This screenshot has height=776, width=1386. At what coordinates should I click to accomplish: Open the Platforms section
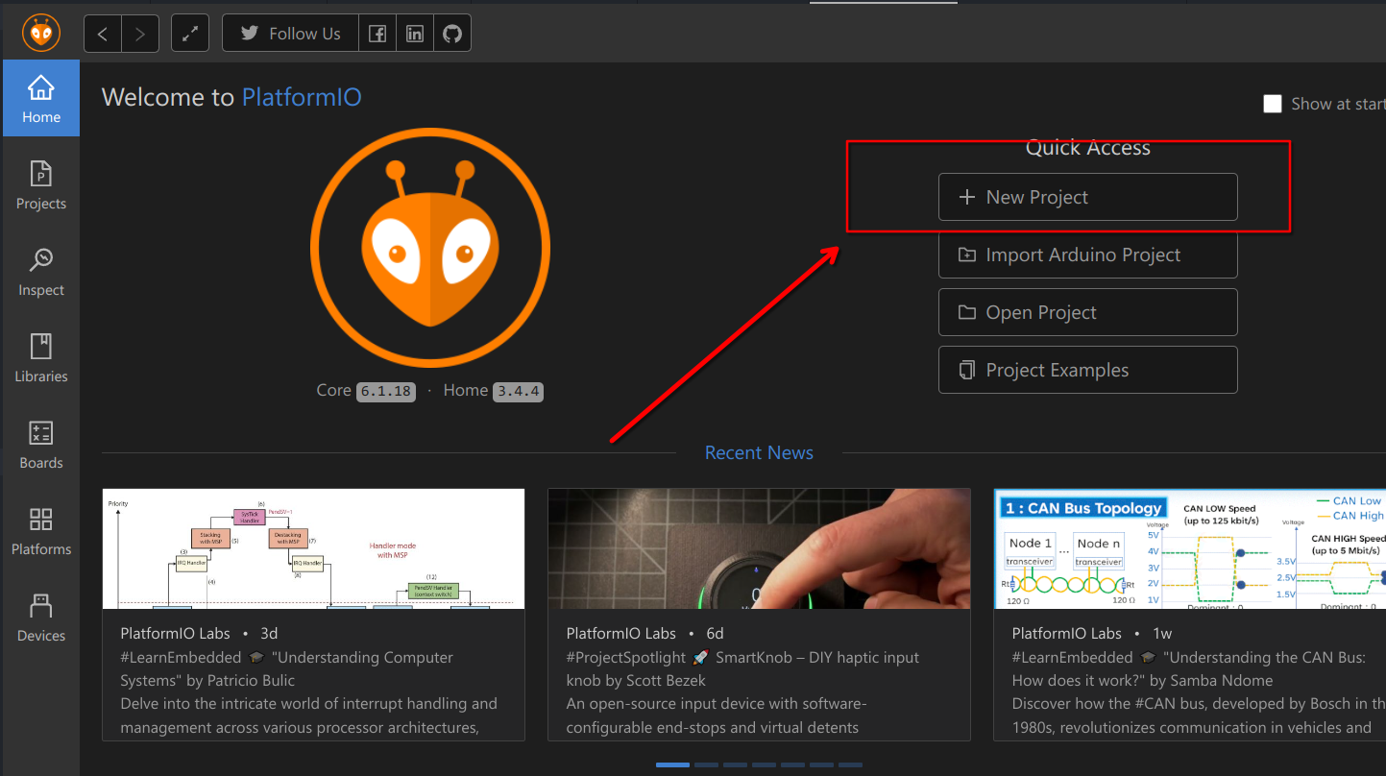tap(40, 530)
